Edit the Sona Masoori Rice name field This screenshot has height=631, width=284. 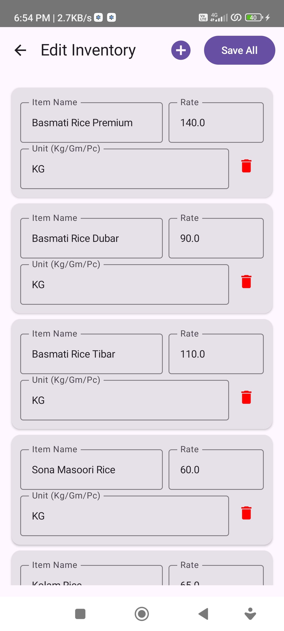(x=91, y=470)
